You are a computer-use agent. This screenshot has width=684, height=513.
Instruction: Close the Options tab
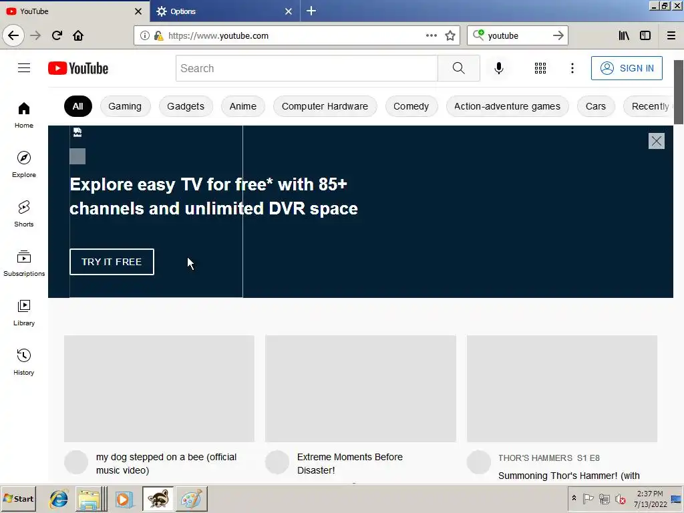pos(289,11)
